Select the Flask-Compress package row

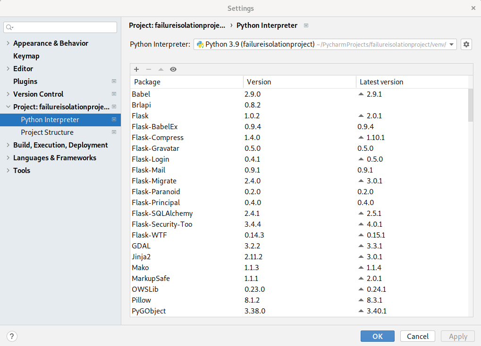coord(299,138)
